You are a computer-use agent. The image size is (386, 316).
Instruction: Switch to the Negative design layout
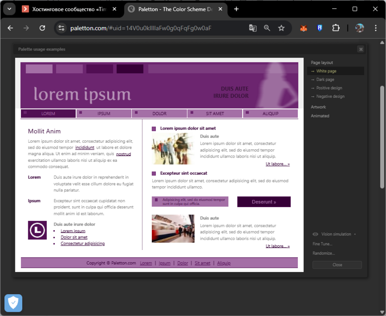click(330, 96)
